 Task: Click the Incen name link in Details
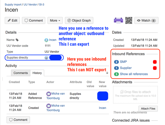click(x=53, y=40)
